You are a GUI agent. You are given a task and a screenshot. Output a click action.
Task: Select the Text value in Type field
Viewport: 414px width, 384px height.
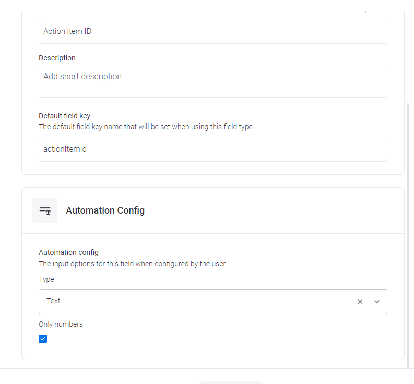pyautogui.click(x=53, y=301)
